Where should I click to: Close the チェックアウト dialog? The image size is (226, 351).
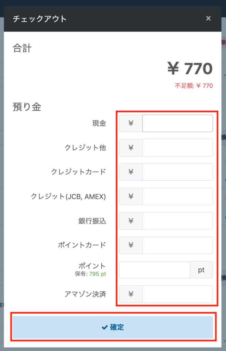pyautogui.click(x=208, y=19)
